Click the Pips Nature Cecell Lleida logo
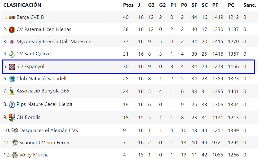Image resolution: width=260 pixels, height=159 pixels. (x=12, y=104)
